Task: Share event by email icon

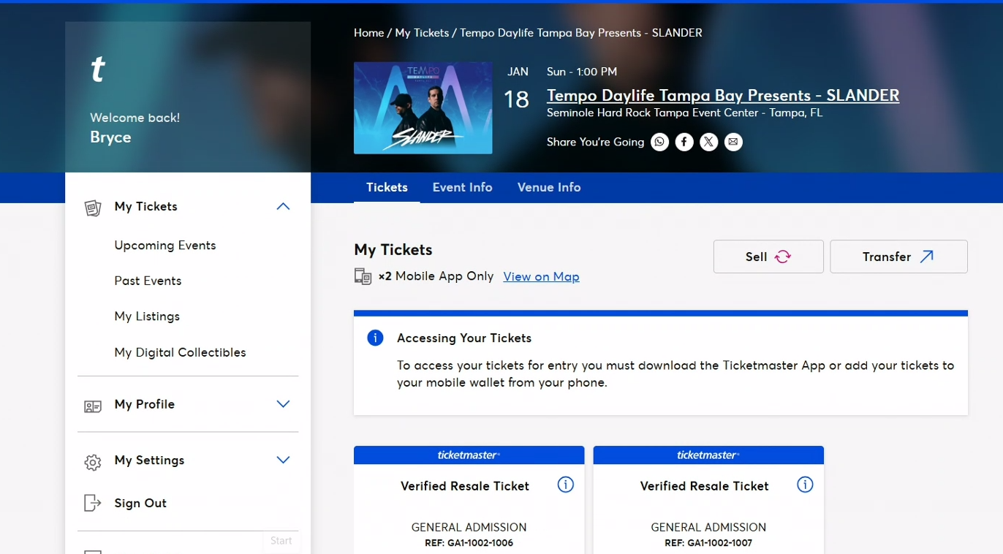Action: coord(733,142)
